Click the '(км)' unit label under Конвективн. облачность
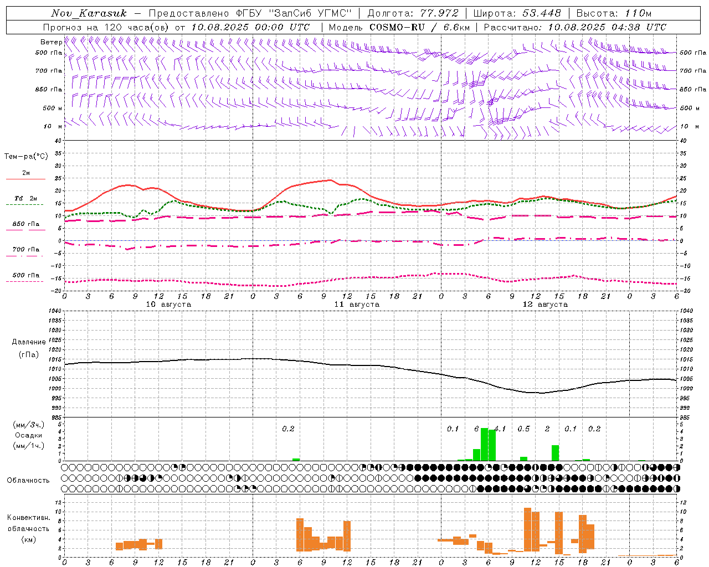The height and width of the screenshot is (567, 709). (x=29, y=539)
